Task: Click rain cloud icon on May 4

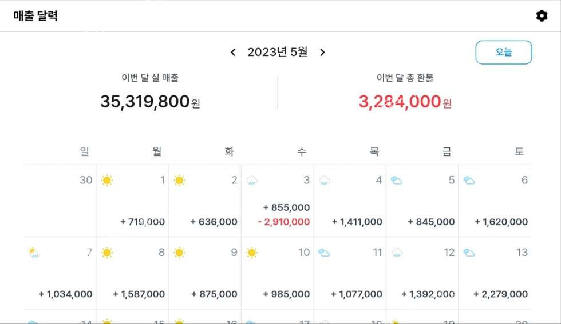Action: [324, 181]
